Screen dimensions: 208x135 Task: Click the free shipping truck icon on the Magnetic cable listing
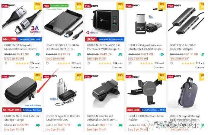38,54
